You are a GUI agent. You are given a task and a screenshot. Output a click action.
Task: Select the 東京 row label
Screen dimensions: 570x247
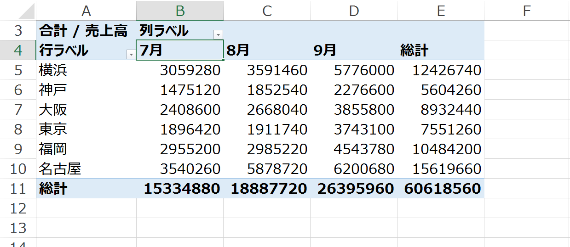tap(86, 129)
